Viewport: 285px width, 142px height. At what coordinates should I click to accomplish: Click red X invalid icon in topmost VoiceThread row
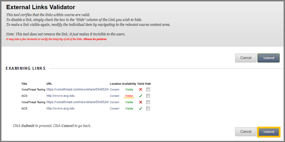coord(141,89)
